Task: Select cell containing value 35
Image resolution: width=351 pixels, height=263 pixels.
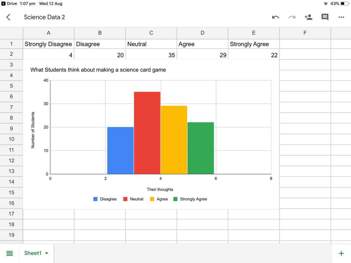Action: tap(151, 55)
